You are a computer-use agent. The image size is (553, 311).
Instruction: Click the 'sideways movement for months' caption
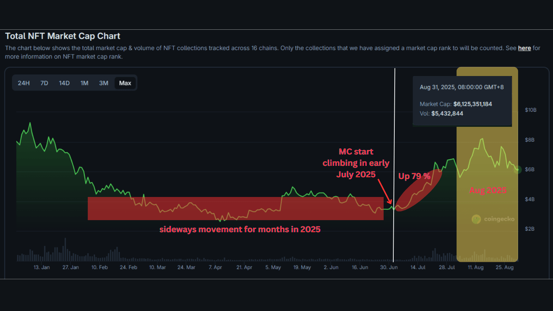click(x=240, y=229)
